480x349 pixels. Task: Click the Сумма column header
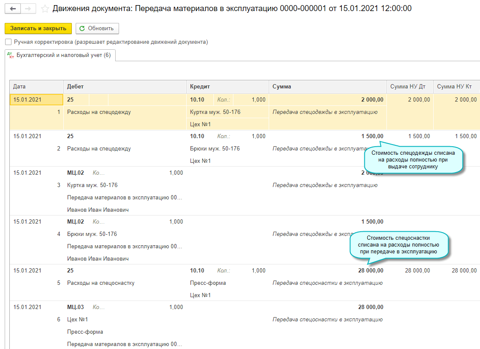[327, 87]
